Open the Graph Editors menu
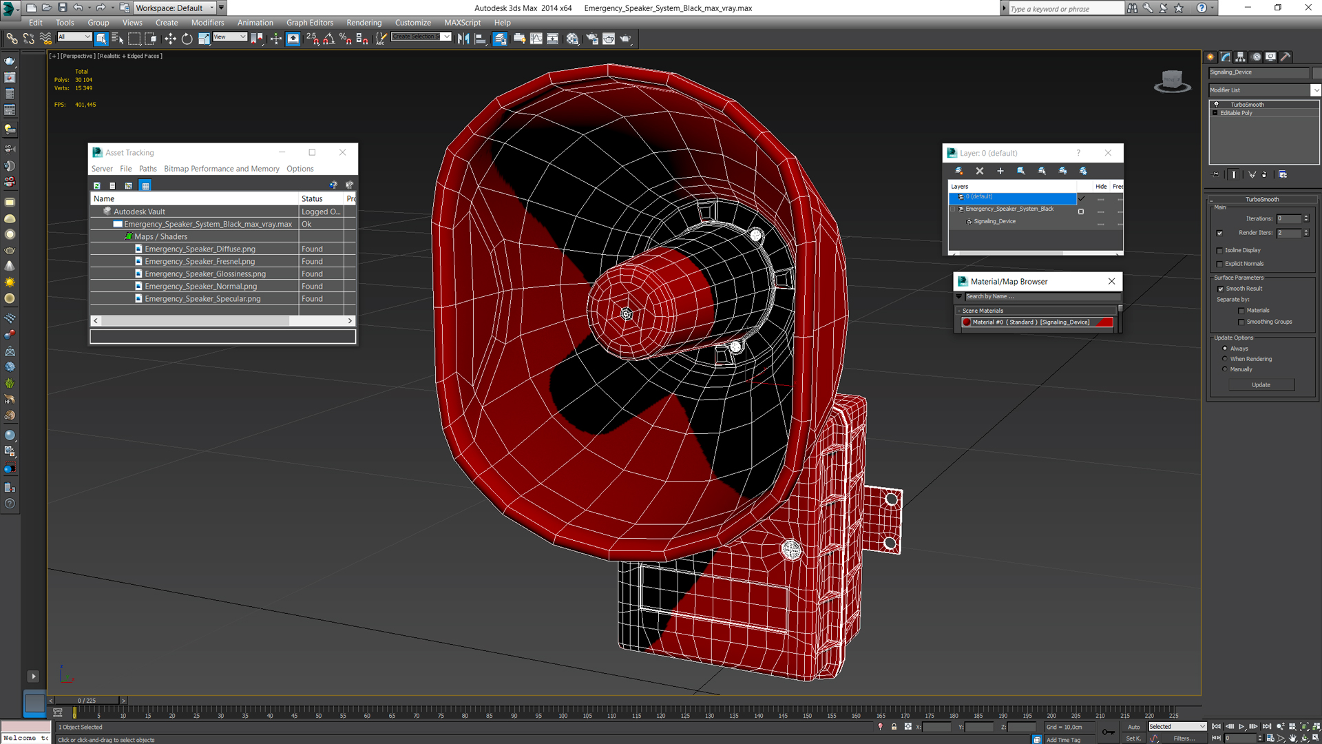Screen dimensions: 1322x744 pos(309,23)
